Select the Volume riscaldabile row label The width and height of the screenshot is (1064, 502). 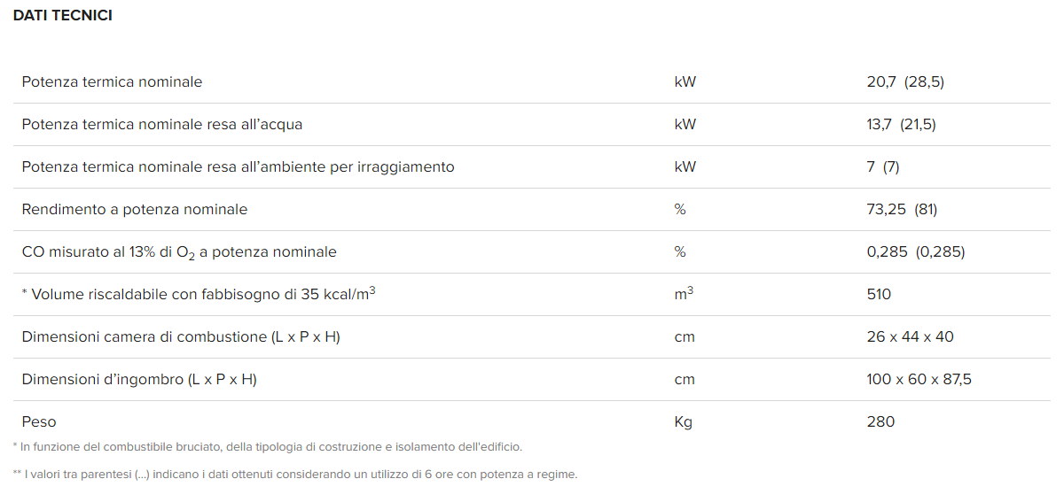tap(199, 294)
